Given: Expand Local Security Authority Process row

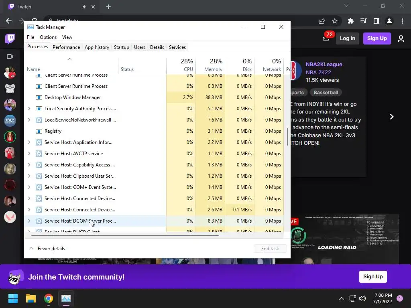Looking at the screenshot, I should 29,109.
